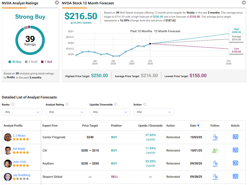Open article icon for John Vinh
Screen dimensions: 249x185
point(235,163)
